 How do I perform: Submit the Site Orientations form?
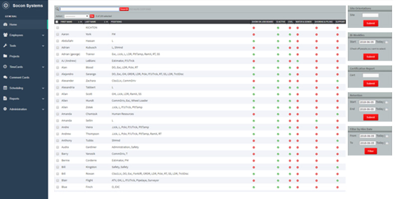[371, 23]
